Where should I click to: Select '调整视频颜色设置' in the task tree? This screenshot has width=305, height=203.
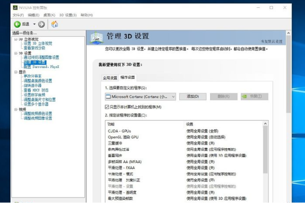[38, 114]
